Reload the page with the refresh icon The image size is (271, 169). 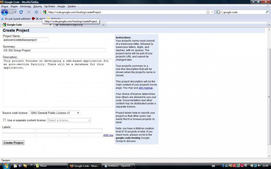[x=21, y=12]
